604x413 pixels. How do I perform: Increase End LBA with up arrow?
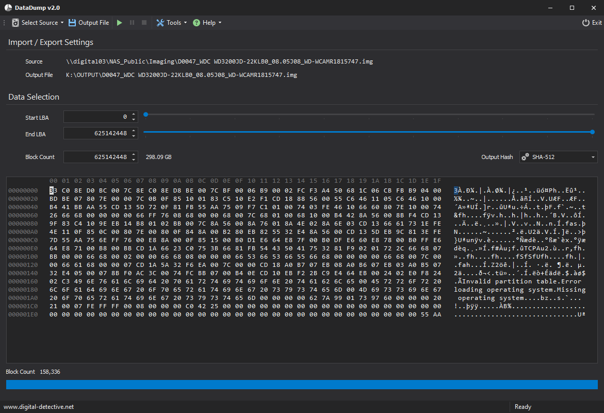[x=134, y=131]
